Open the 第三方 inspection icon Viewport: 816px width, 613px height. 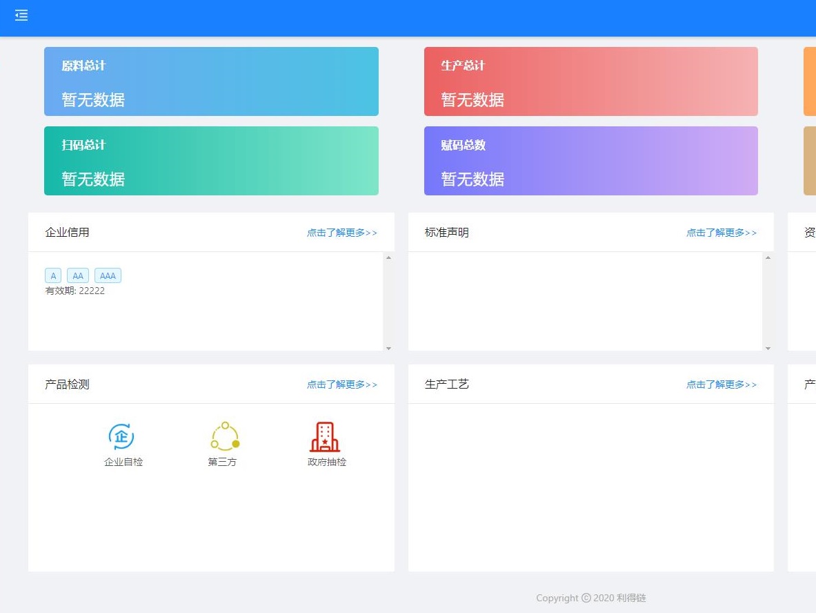point(225,436)
